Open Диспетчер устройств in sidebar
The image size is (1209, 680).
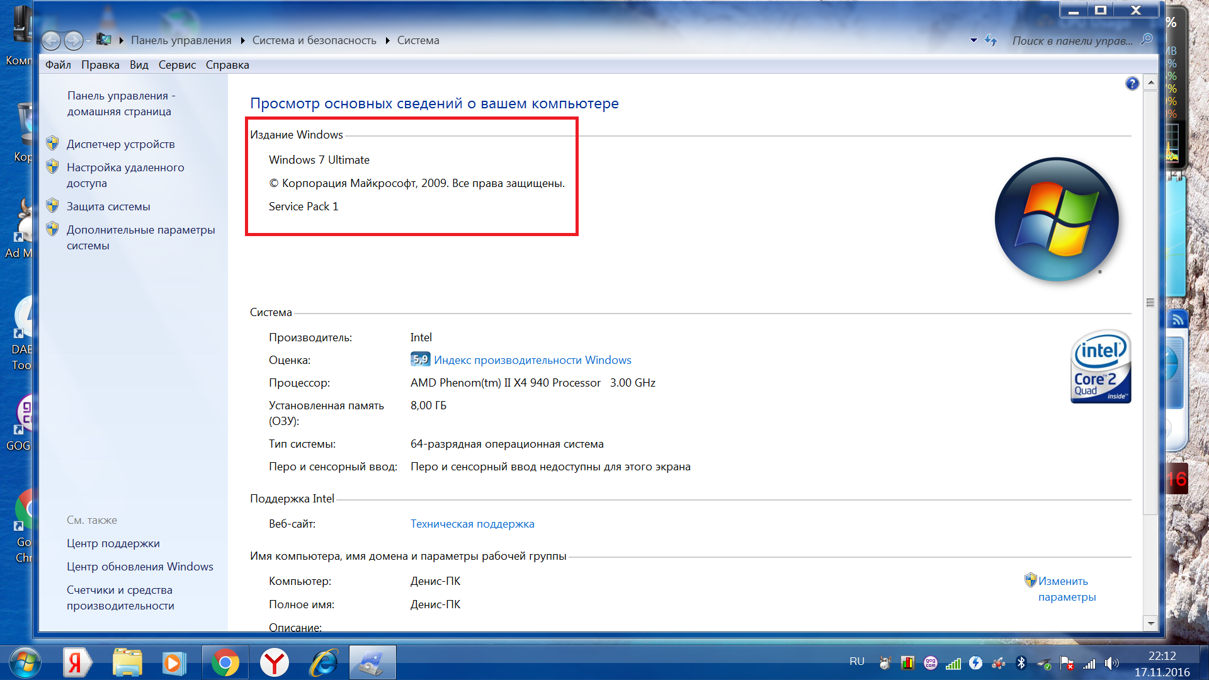coord(121,144)
